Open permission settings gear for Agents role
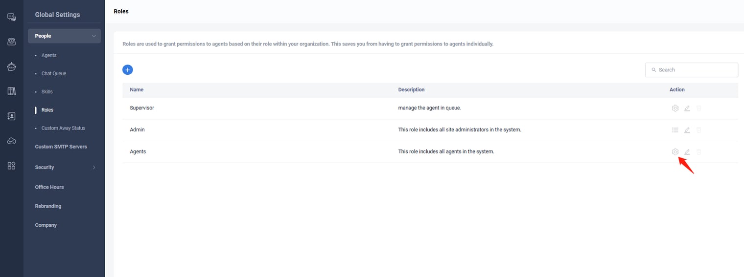 click(675, 152)
